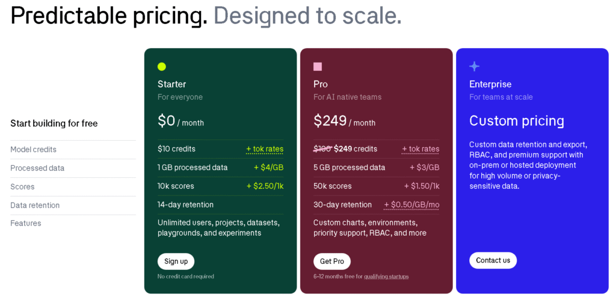Screen dimensions: 616x297
Task: Select the Model credits row label
Action: 34,150
